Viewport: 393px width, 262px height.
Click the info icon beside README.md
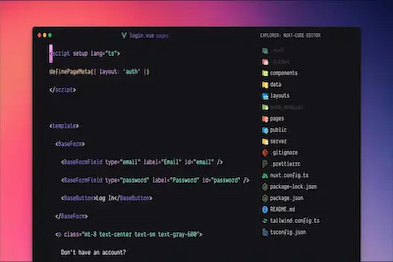click(265, 210)
